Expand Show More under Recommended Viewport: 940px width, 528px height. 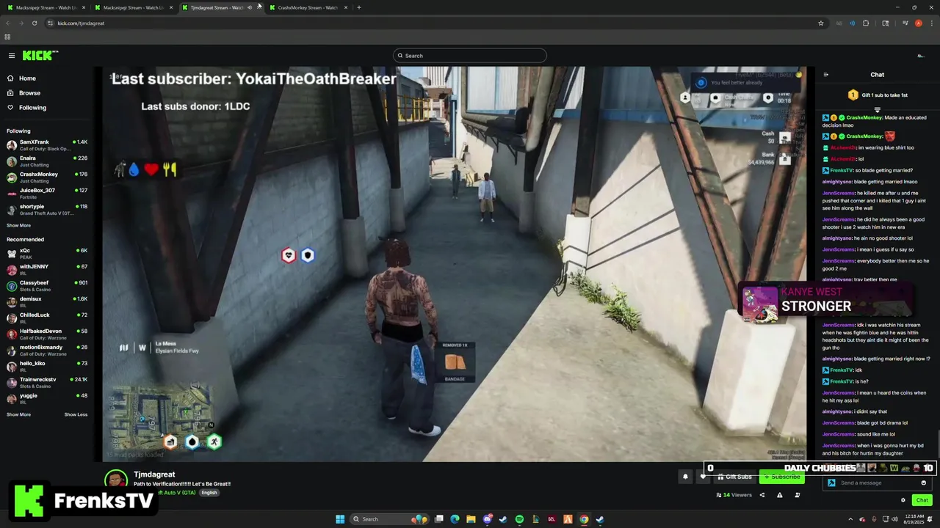(18, 415)
